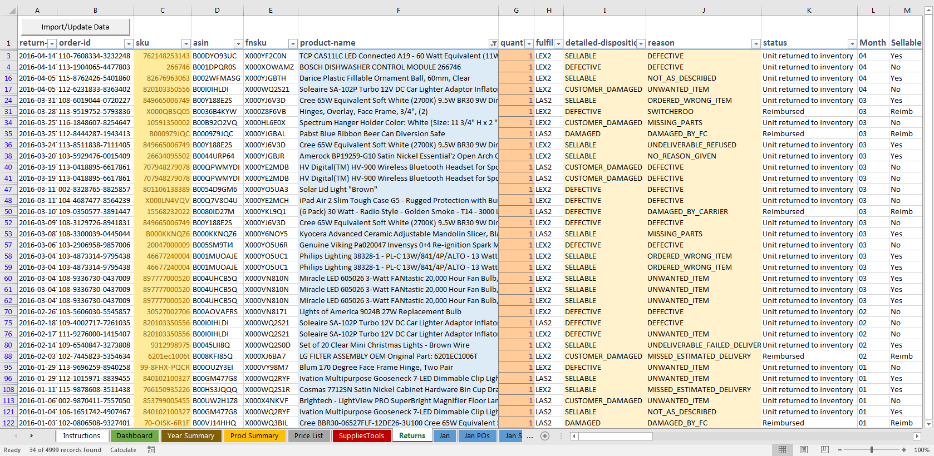
Task: Expand the reason column filter dropdown
Action: tap(755, 43)
